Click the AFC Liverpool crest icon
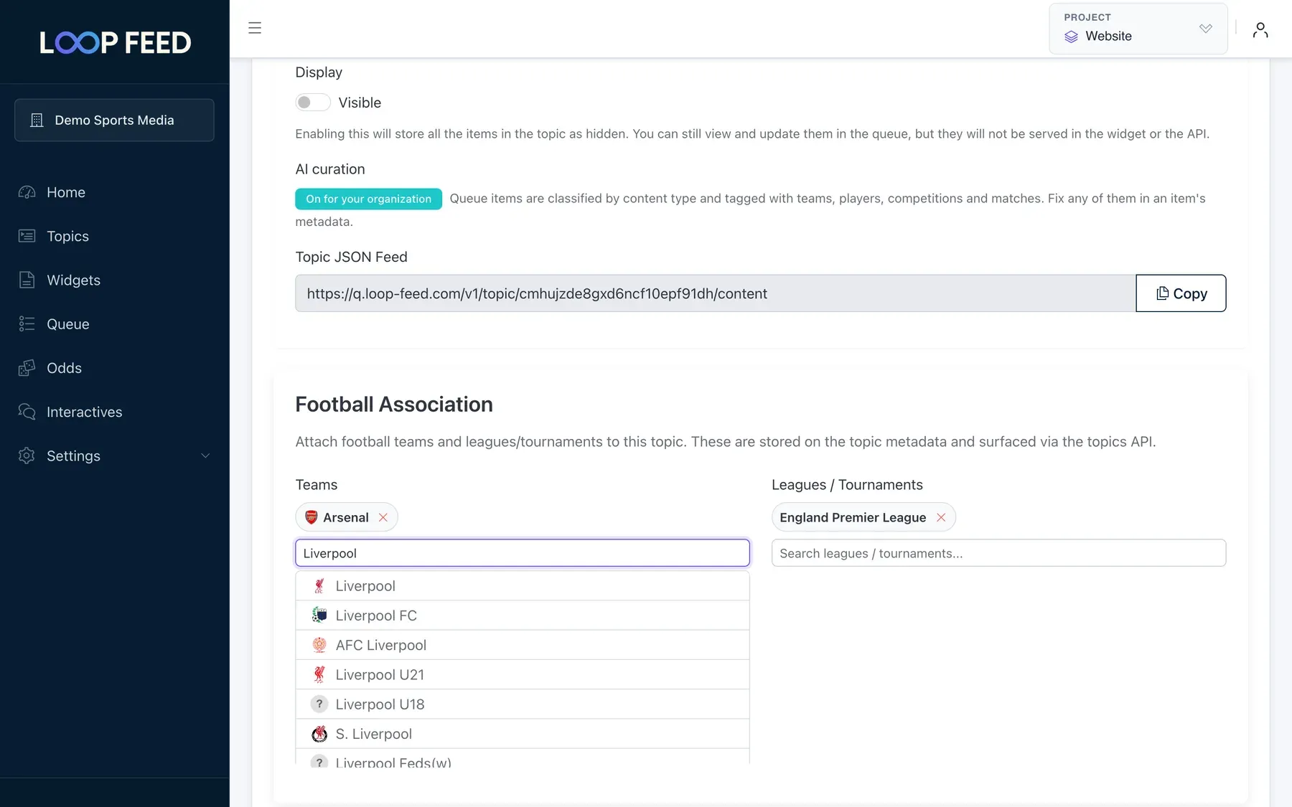The width and height of the screenshot is (1292, 807). (319, 645)
